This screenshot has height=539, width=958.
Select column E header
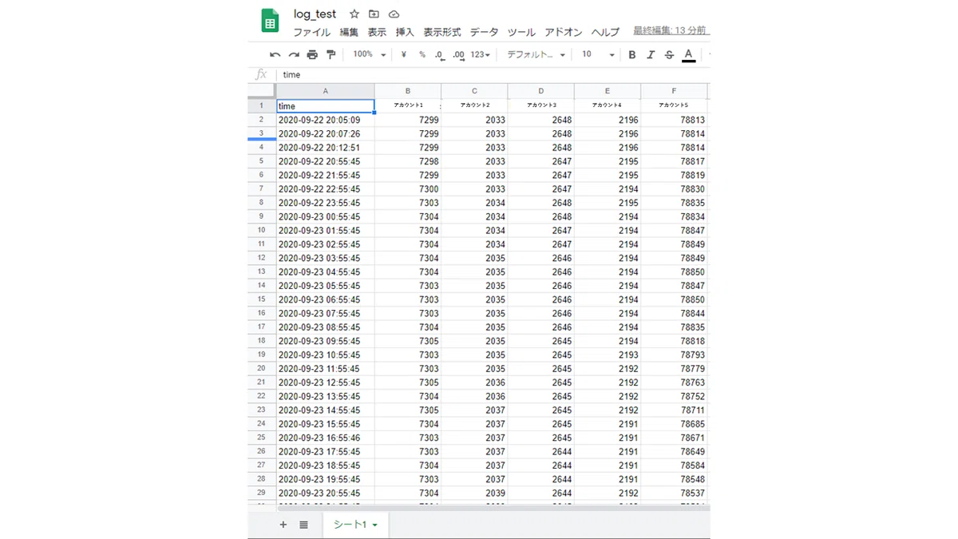coord(607,91)
